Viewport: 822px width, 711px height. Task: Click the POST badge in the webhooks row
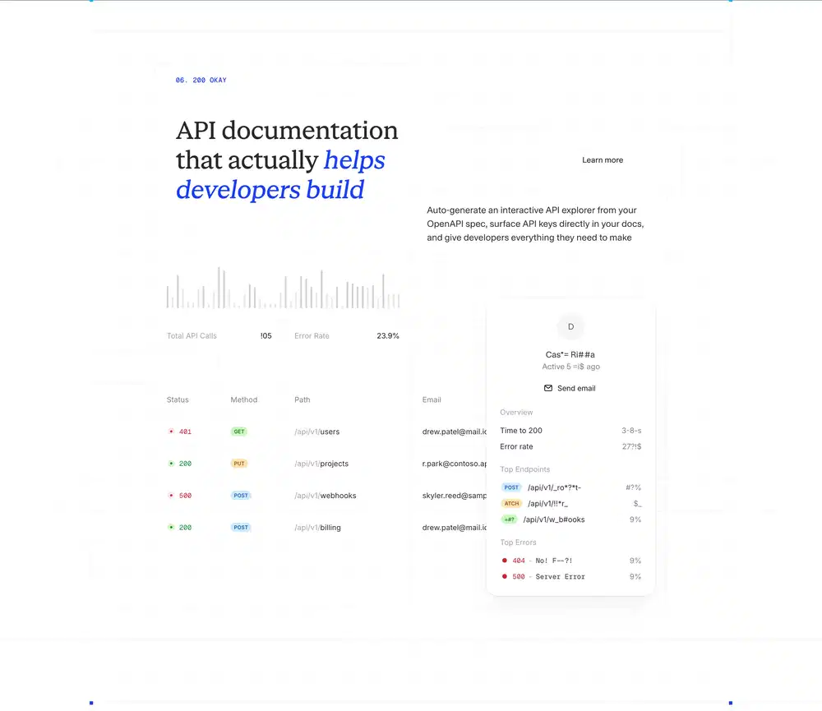click(x=241, y=496)
